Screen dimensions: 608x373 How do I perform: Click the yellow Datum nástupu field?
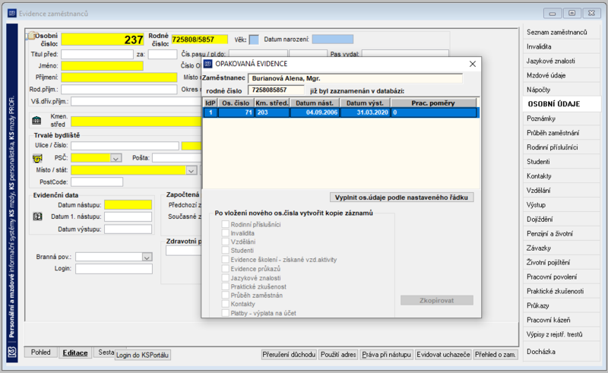coord(128,204)
